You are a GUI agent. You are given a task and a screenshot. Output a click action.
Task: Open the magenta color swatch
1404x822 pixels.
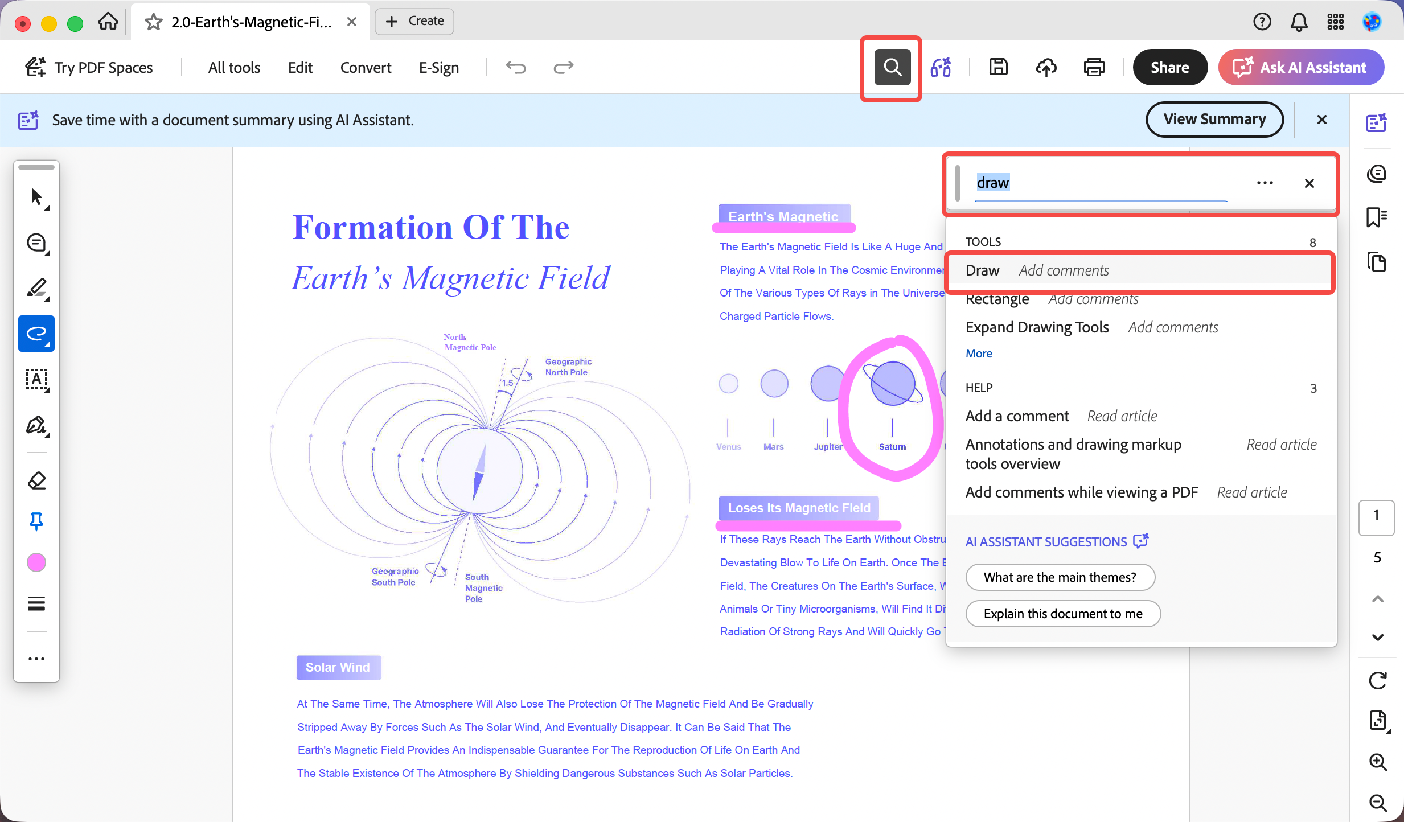(x=36, y=562)
